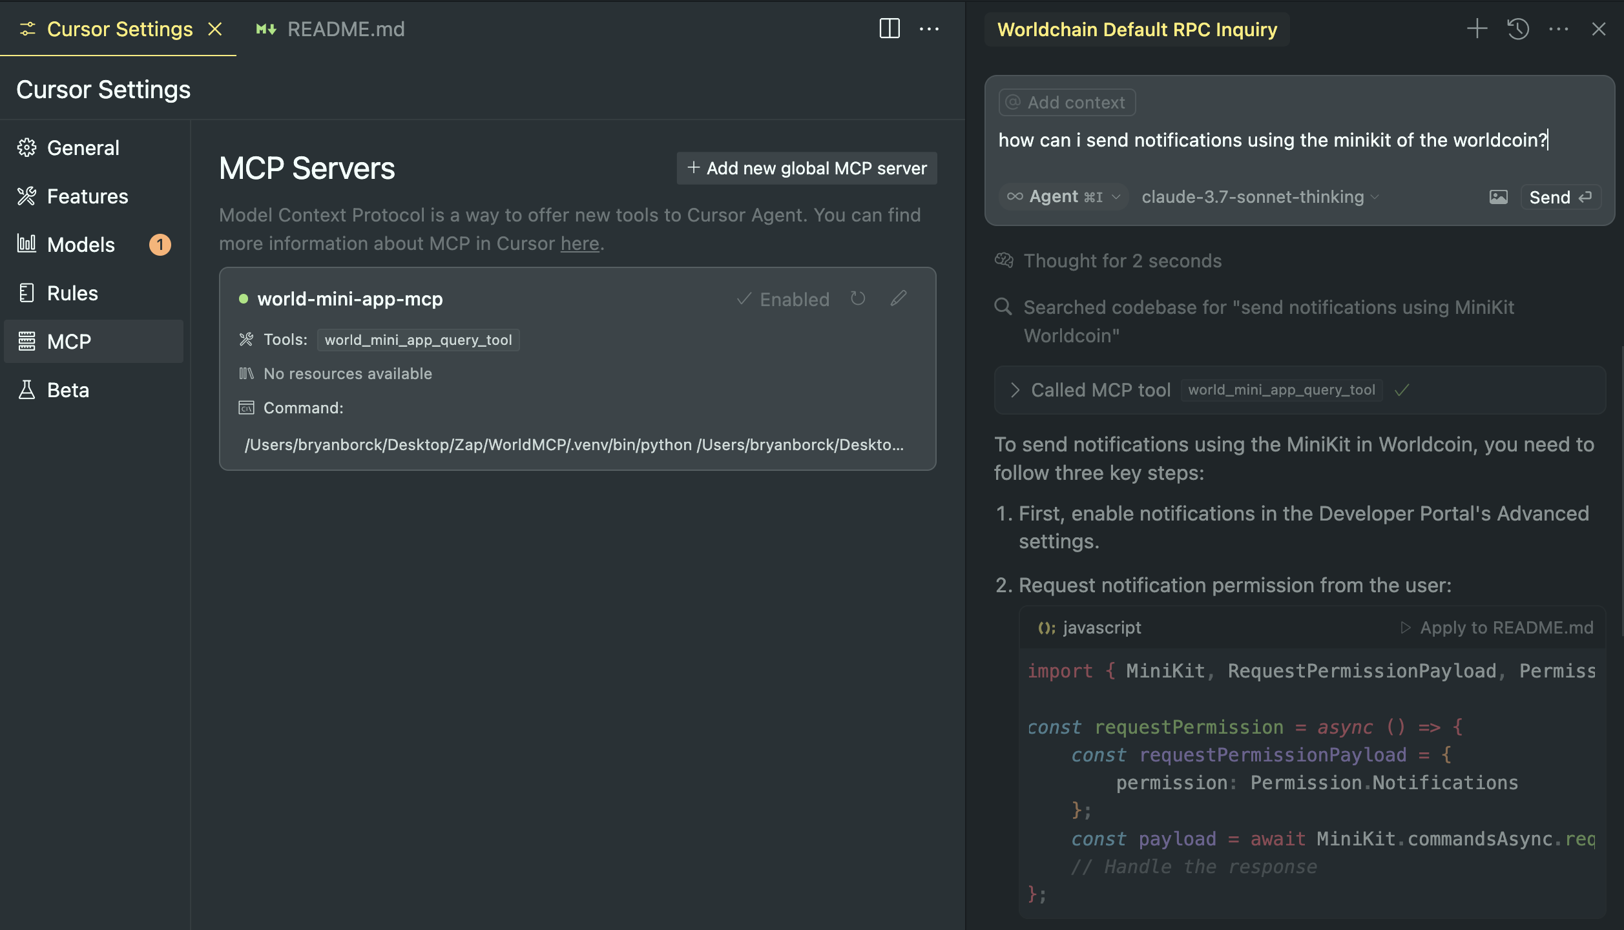This screenshot has height=930, width=1624.
Task: Click the green status dot of the server
Action: [244, 299]
